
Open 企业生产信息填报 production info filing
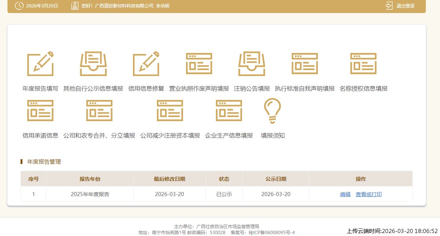tap(229, 110)
